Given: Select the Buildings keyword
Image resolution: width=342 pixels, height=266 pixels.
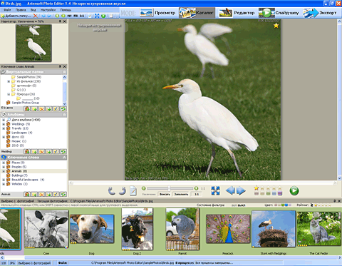Looking at the screenshot, I should 19,175.
